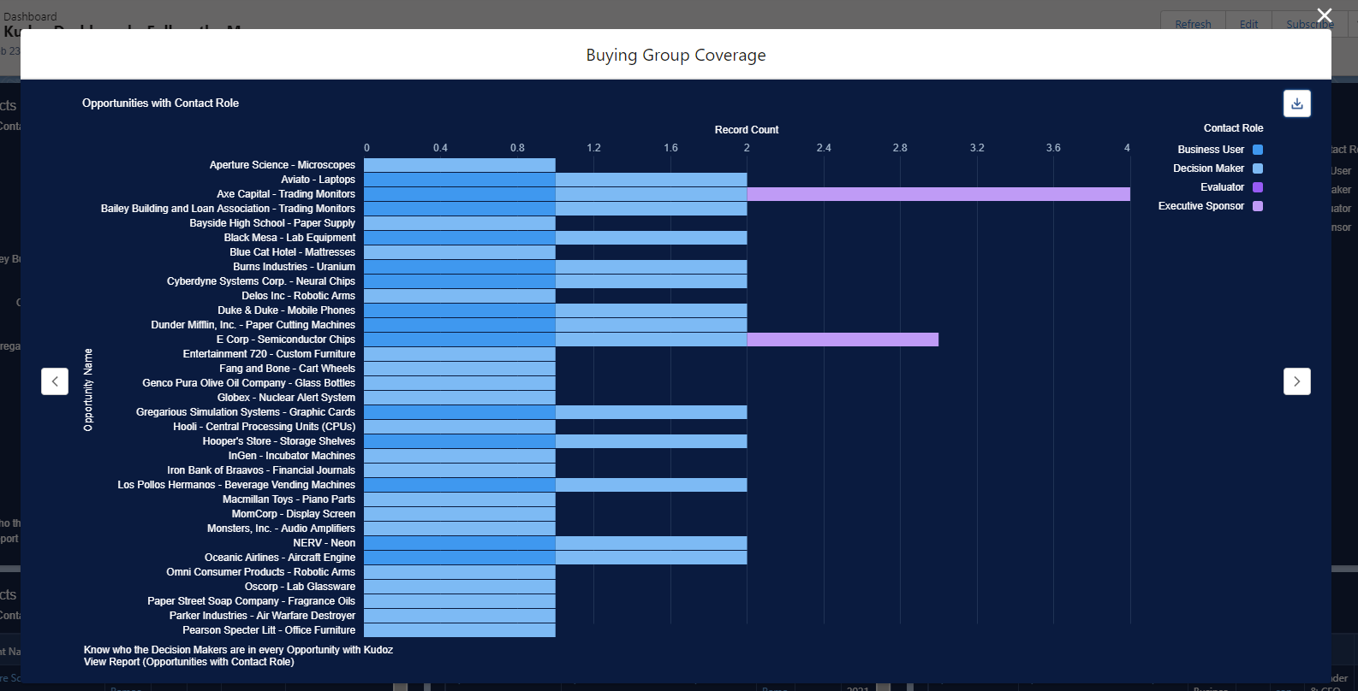Click MomCorp - Display Screen label
Image resolution: width=1358 pixels, height=691 pixels.
[294, 514]
